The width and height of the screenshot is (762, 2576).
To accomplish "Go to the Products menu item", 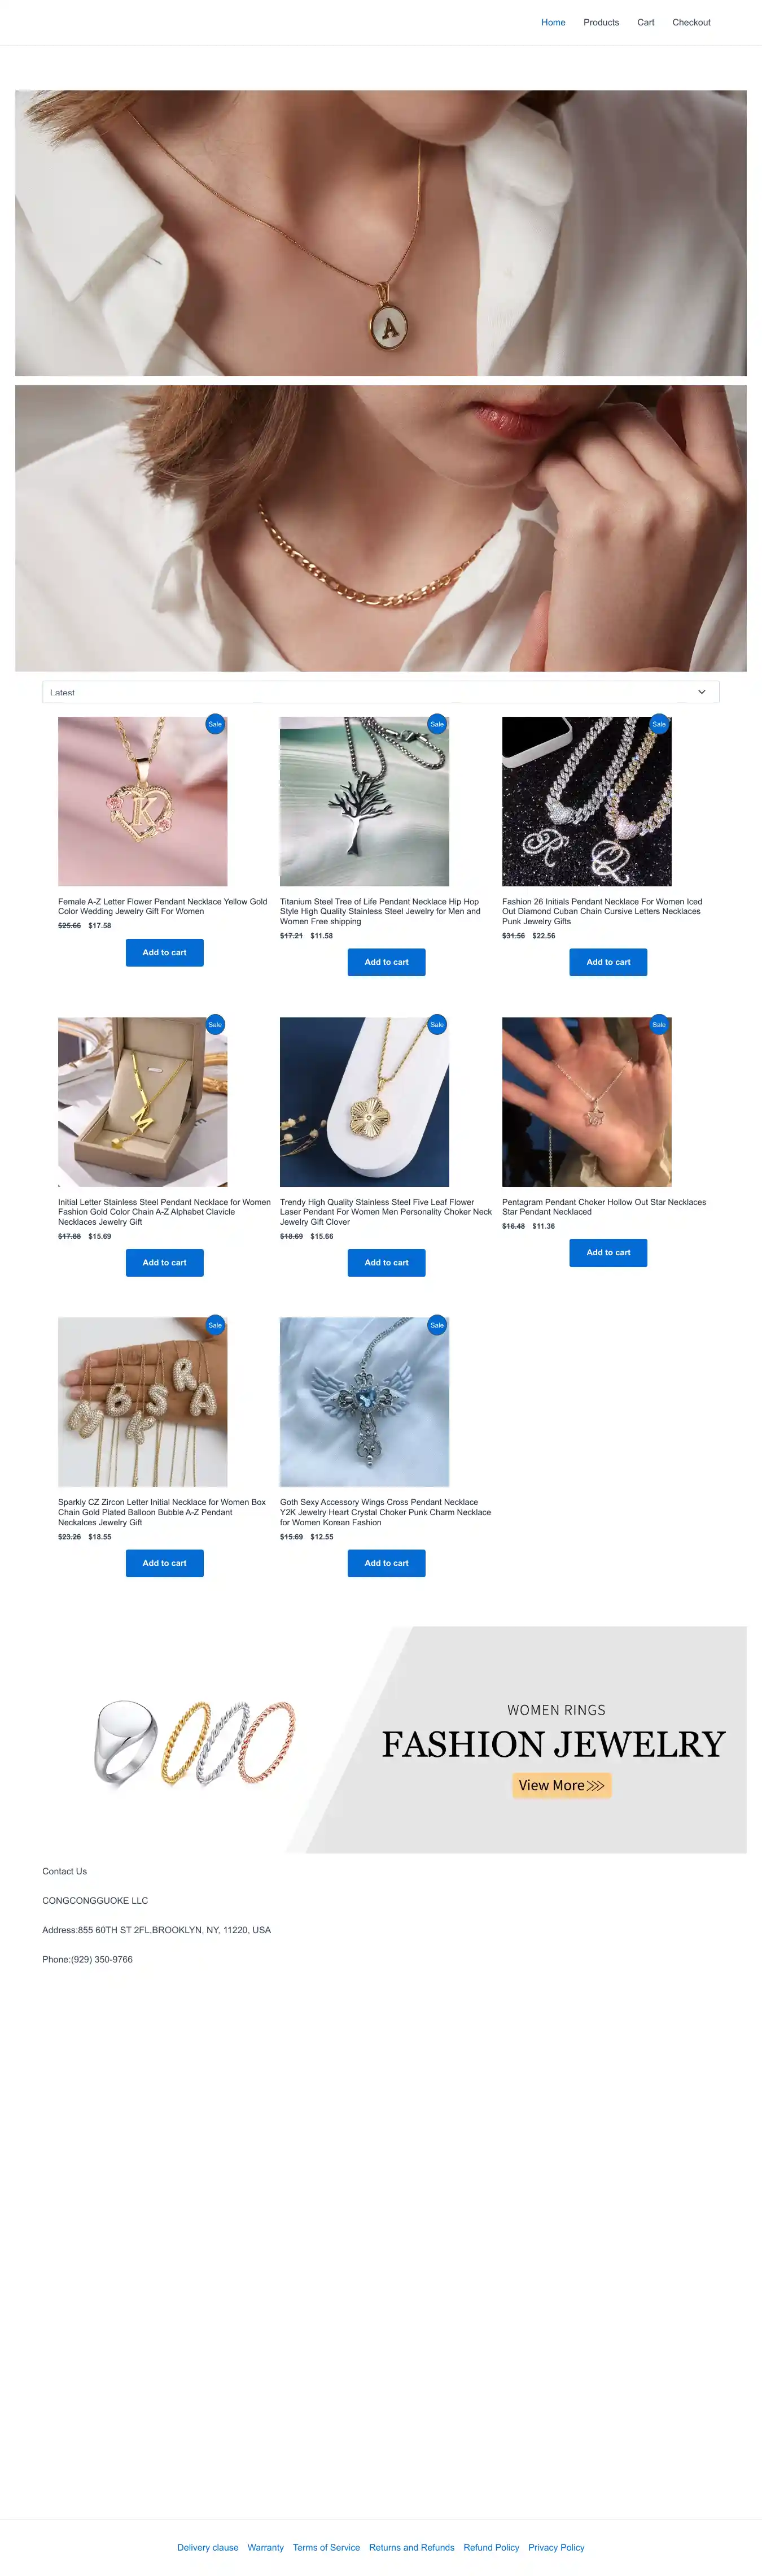I will point(601,22).
